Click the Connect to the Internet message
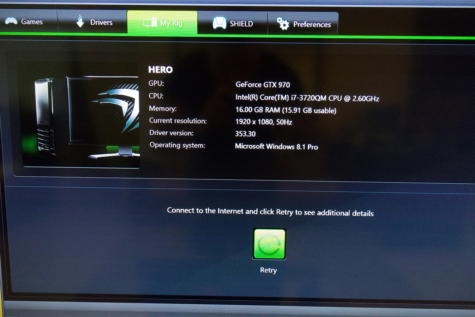 270,212
